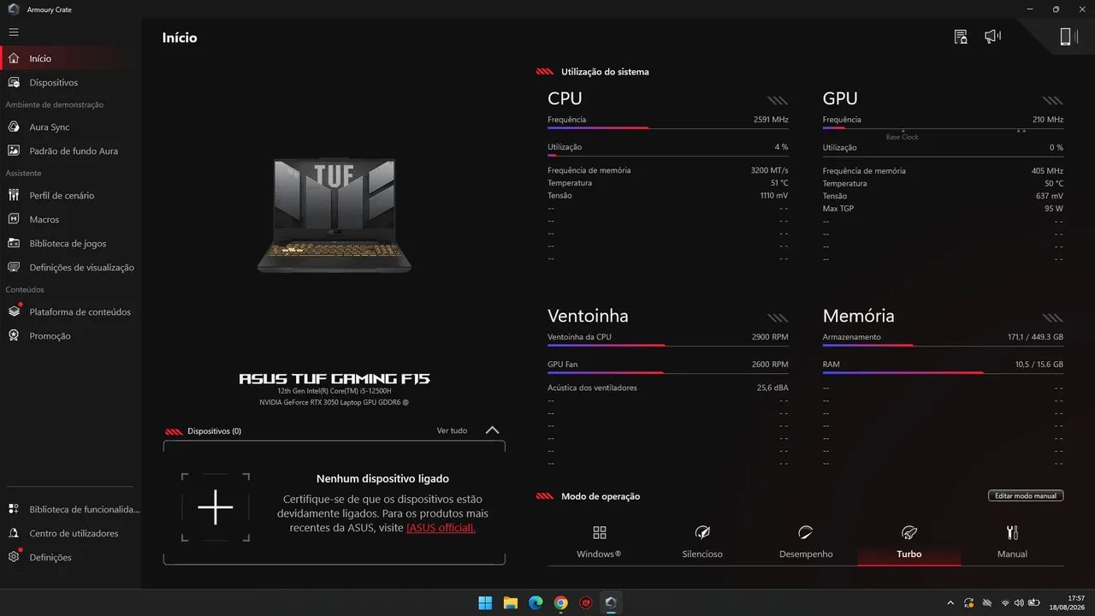This screenshot has width=1095, height=616.
Task: Select the Silencioso operating mode
Action: (x=702, y=542)
